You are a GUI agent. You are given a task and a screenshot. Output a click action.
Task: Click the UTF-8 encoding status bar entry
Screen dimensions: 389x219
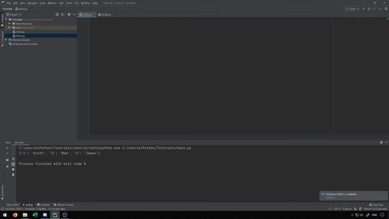337,209
